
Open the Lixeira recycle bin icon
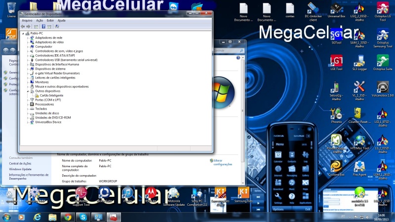click(x=11, y=10)
